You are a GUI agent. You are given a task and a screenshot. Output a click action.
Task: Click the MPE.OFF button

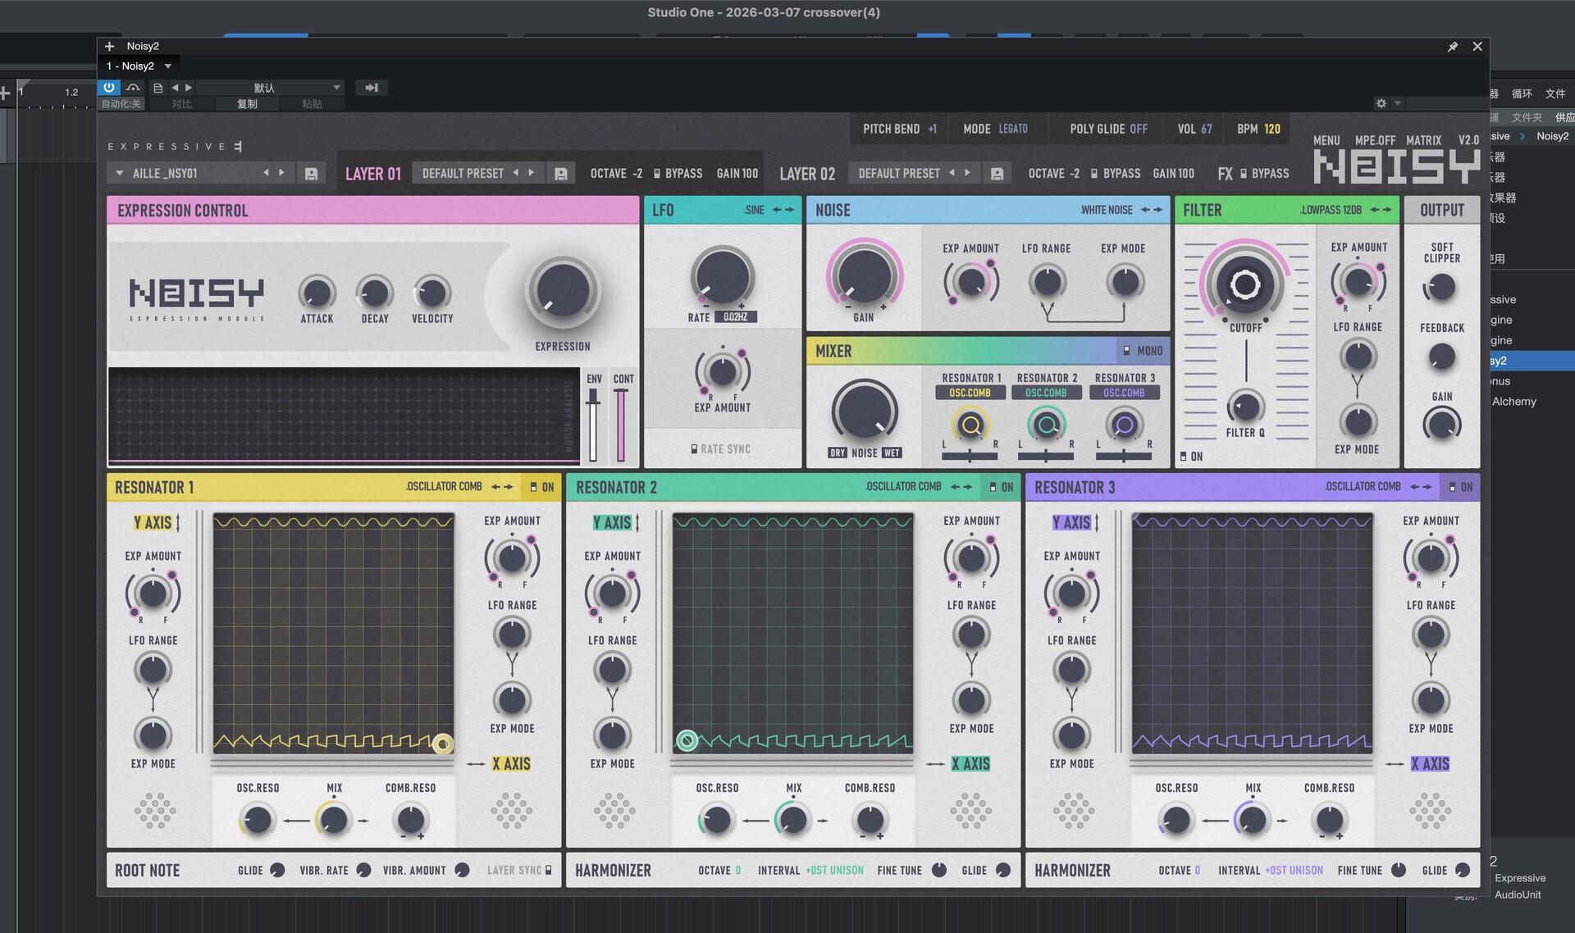pos(1375,141)
